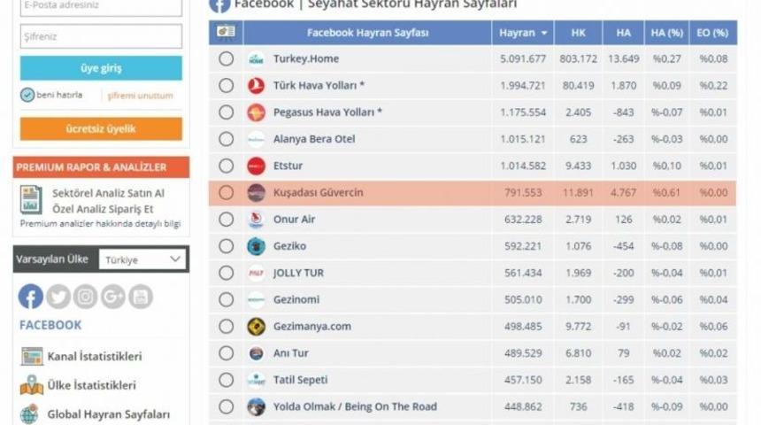The image size is (761, 425).
Task: Select the Tatil Sepeti radio button
Action: (226, 380)
